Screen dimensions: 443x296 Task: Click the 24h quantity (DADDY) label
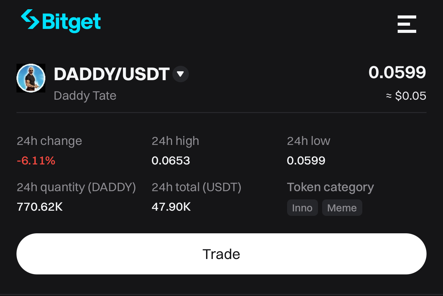(x=76, y=187)
